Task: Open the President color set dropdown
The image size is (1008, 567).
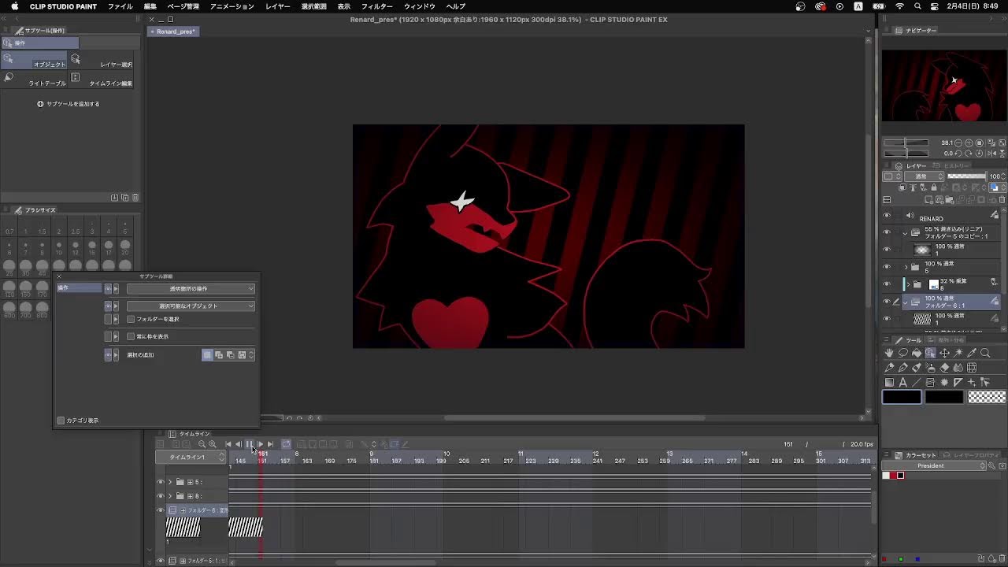Action: [936, 466]
